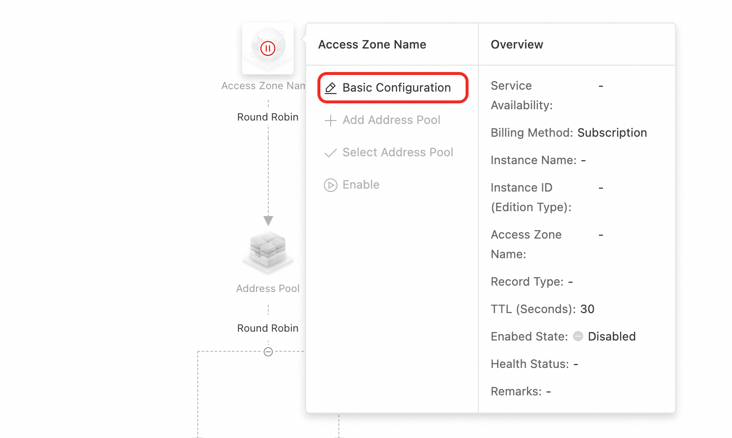Click the Address Pool node label

pyautogui.click(x=268, y=289)
